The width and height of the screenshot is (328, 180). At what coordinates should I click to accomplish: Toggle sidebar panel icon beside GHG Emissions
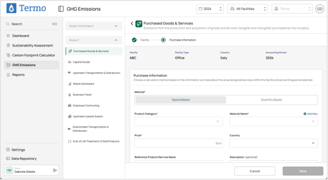pos(61,9)
